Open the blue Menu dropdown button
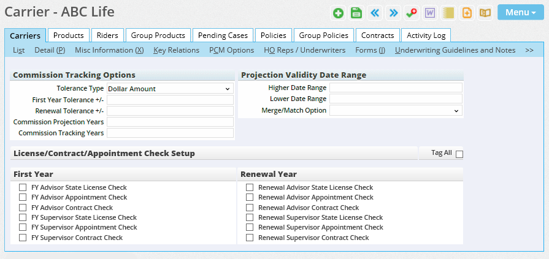This screenshot has height=259, width=549. point(520,12)
